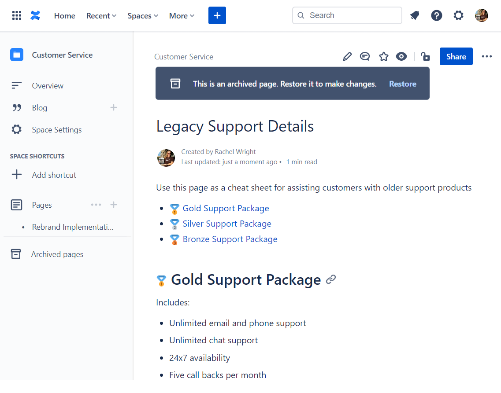Copy the Gold Support Package anchor link icon

click(x=331, y=279)
